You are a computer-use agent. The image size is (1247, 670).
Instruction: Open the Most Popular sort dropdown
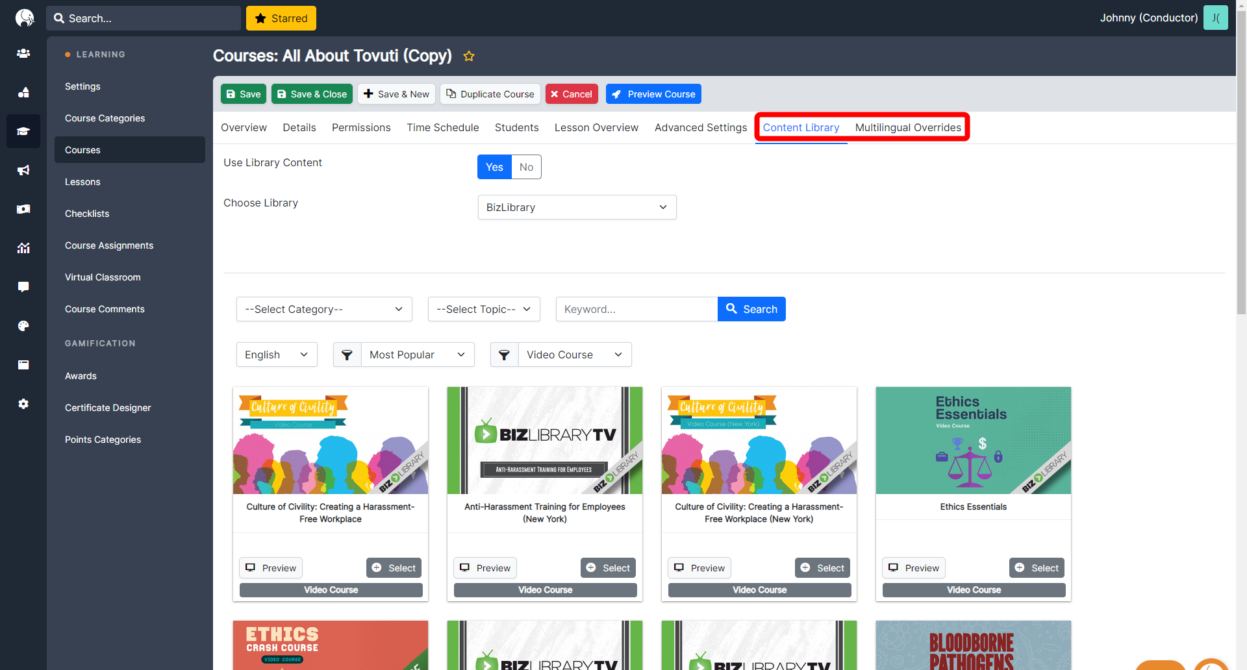click(x=418, y=354)
